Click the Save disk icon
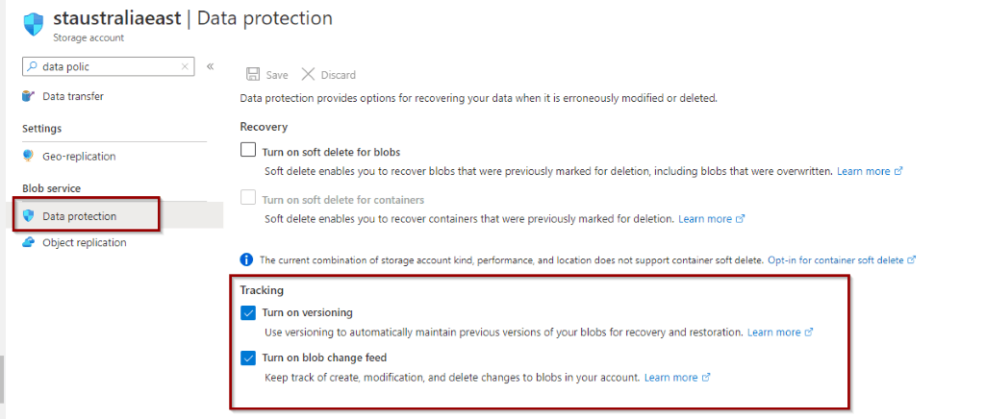The height and width of the screenshot is (419, 985). pos(253,75)
